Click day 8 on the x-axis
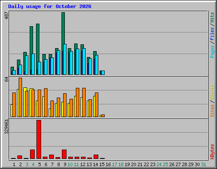217x169 pixels. 58,164
